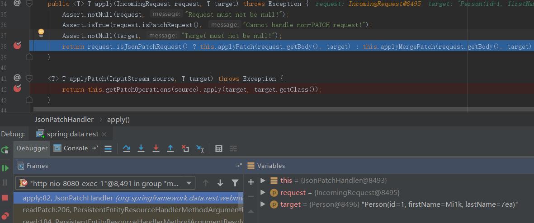This screenshot has width=534, height=223.
Task: Switch to the Console tab
Action: (71, 148)
